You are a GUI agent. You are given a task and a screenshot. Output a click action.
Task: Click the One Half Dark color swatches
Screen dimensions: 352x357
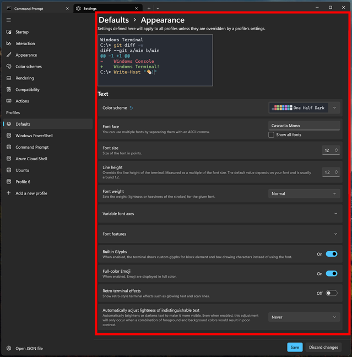pyautogui.click(x=282, y=108)
